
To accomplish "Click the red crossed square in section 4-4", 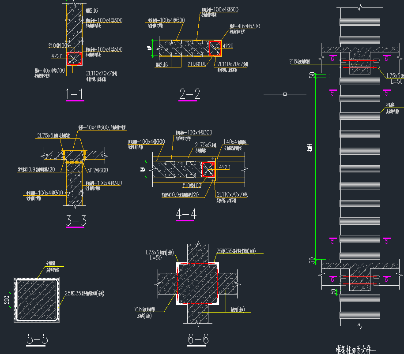I will (208, 169).
